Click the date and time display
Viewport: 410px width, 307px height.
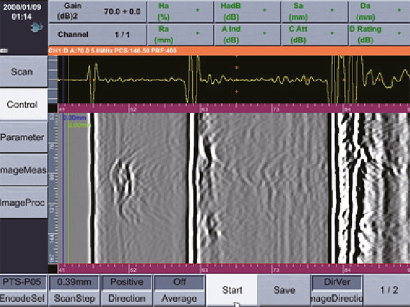(22, 12)
